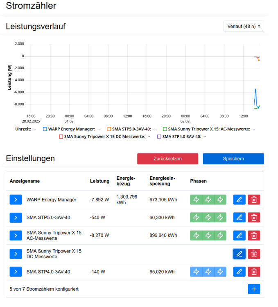Delete the WARP Energy Manager meter
278x307 pixels.
click(254, 200)
